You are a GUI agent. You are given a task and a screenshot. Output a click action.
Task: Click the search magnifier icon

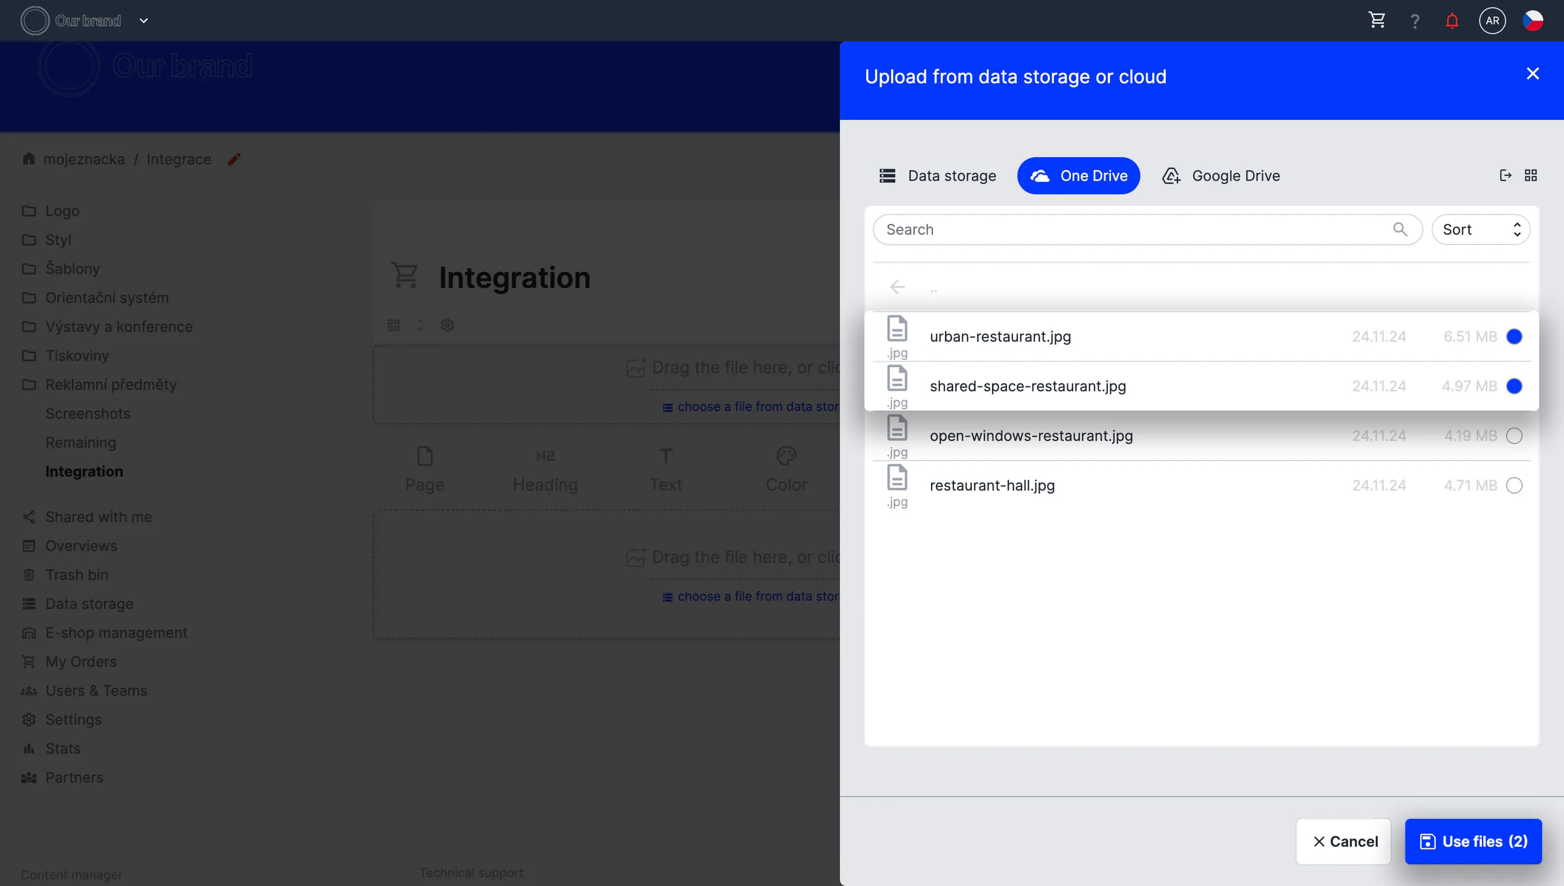pos(1400,230)
